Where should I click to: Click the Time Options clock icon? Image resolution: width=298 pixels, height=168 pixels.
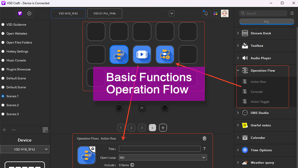pos(245,150)
